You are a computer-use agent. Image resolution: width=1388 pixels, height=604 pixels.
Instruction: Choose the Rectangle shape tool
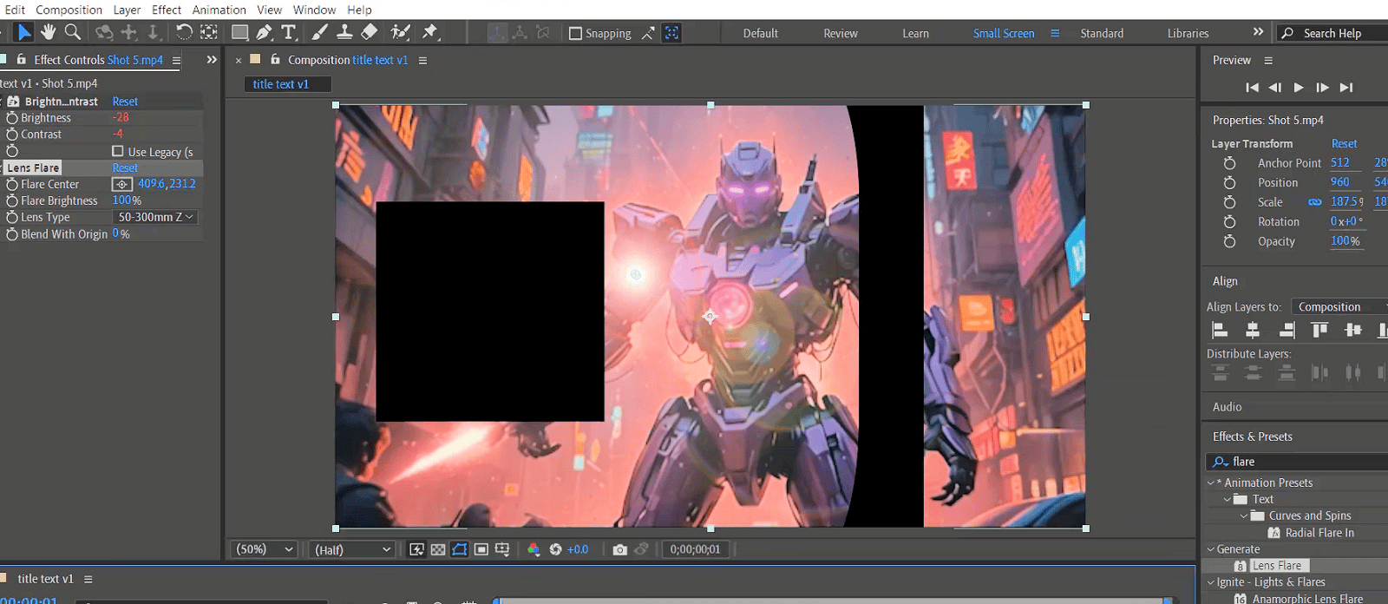tap(239, 32)
